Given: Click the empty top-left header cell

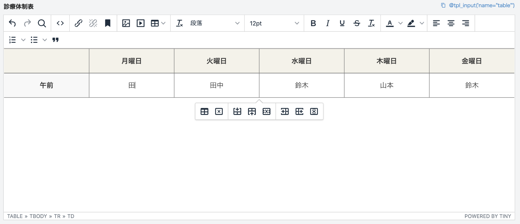Looking at the screenshot, I should click(46, 61).
